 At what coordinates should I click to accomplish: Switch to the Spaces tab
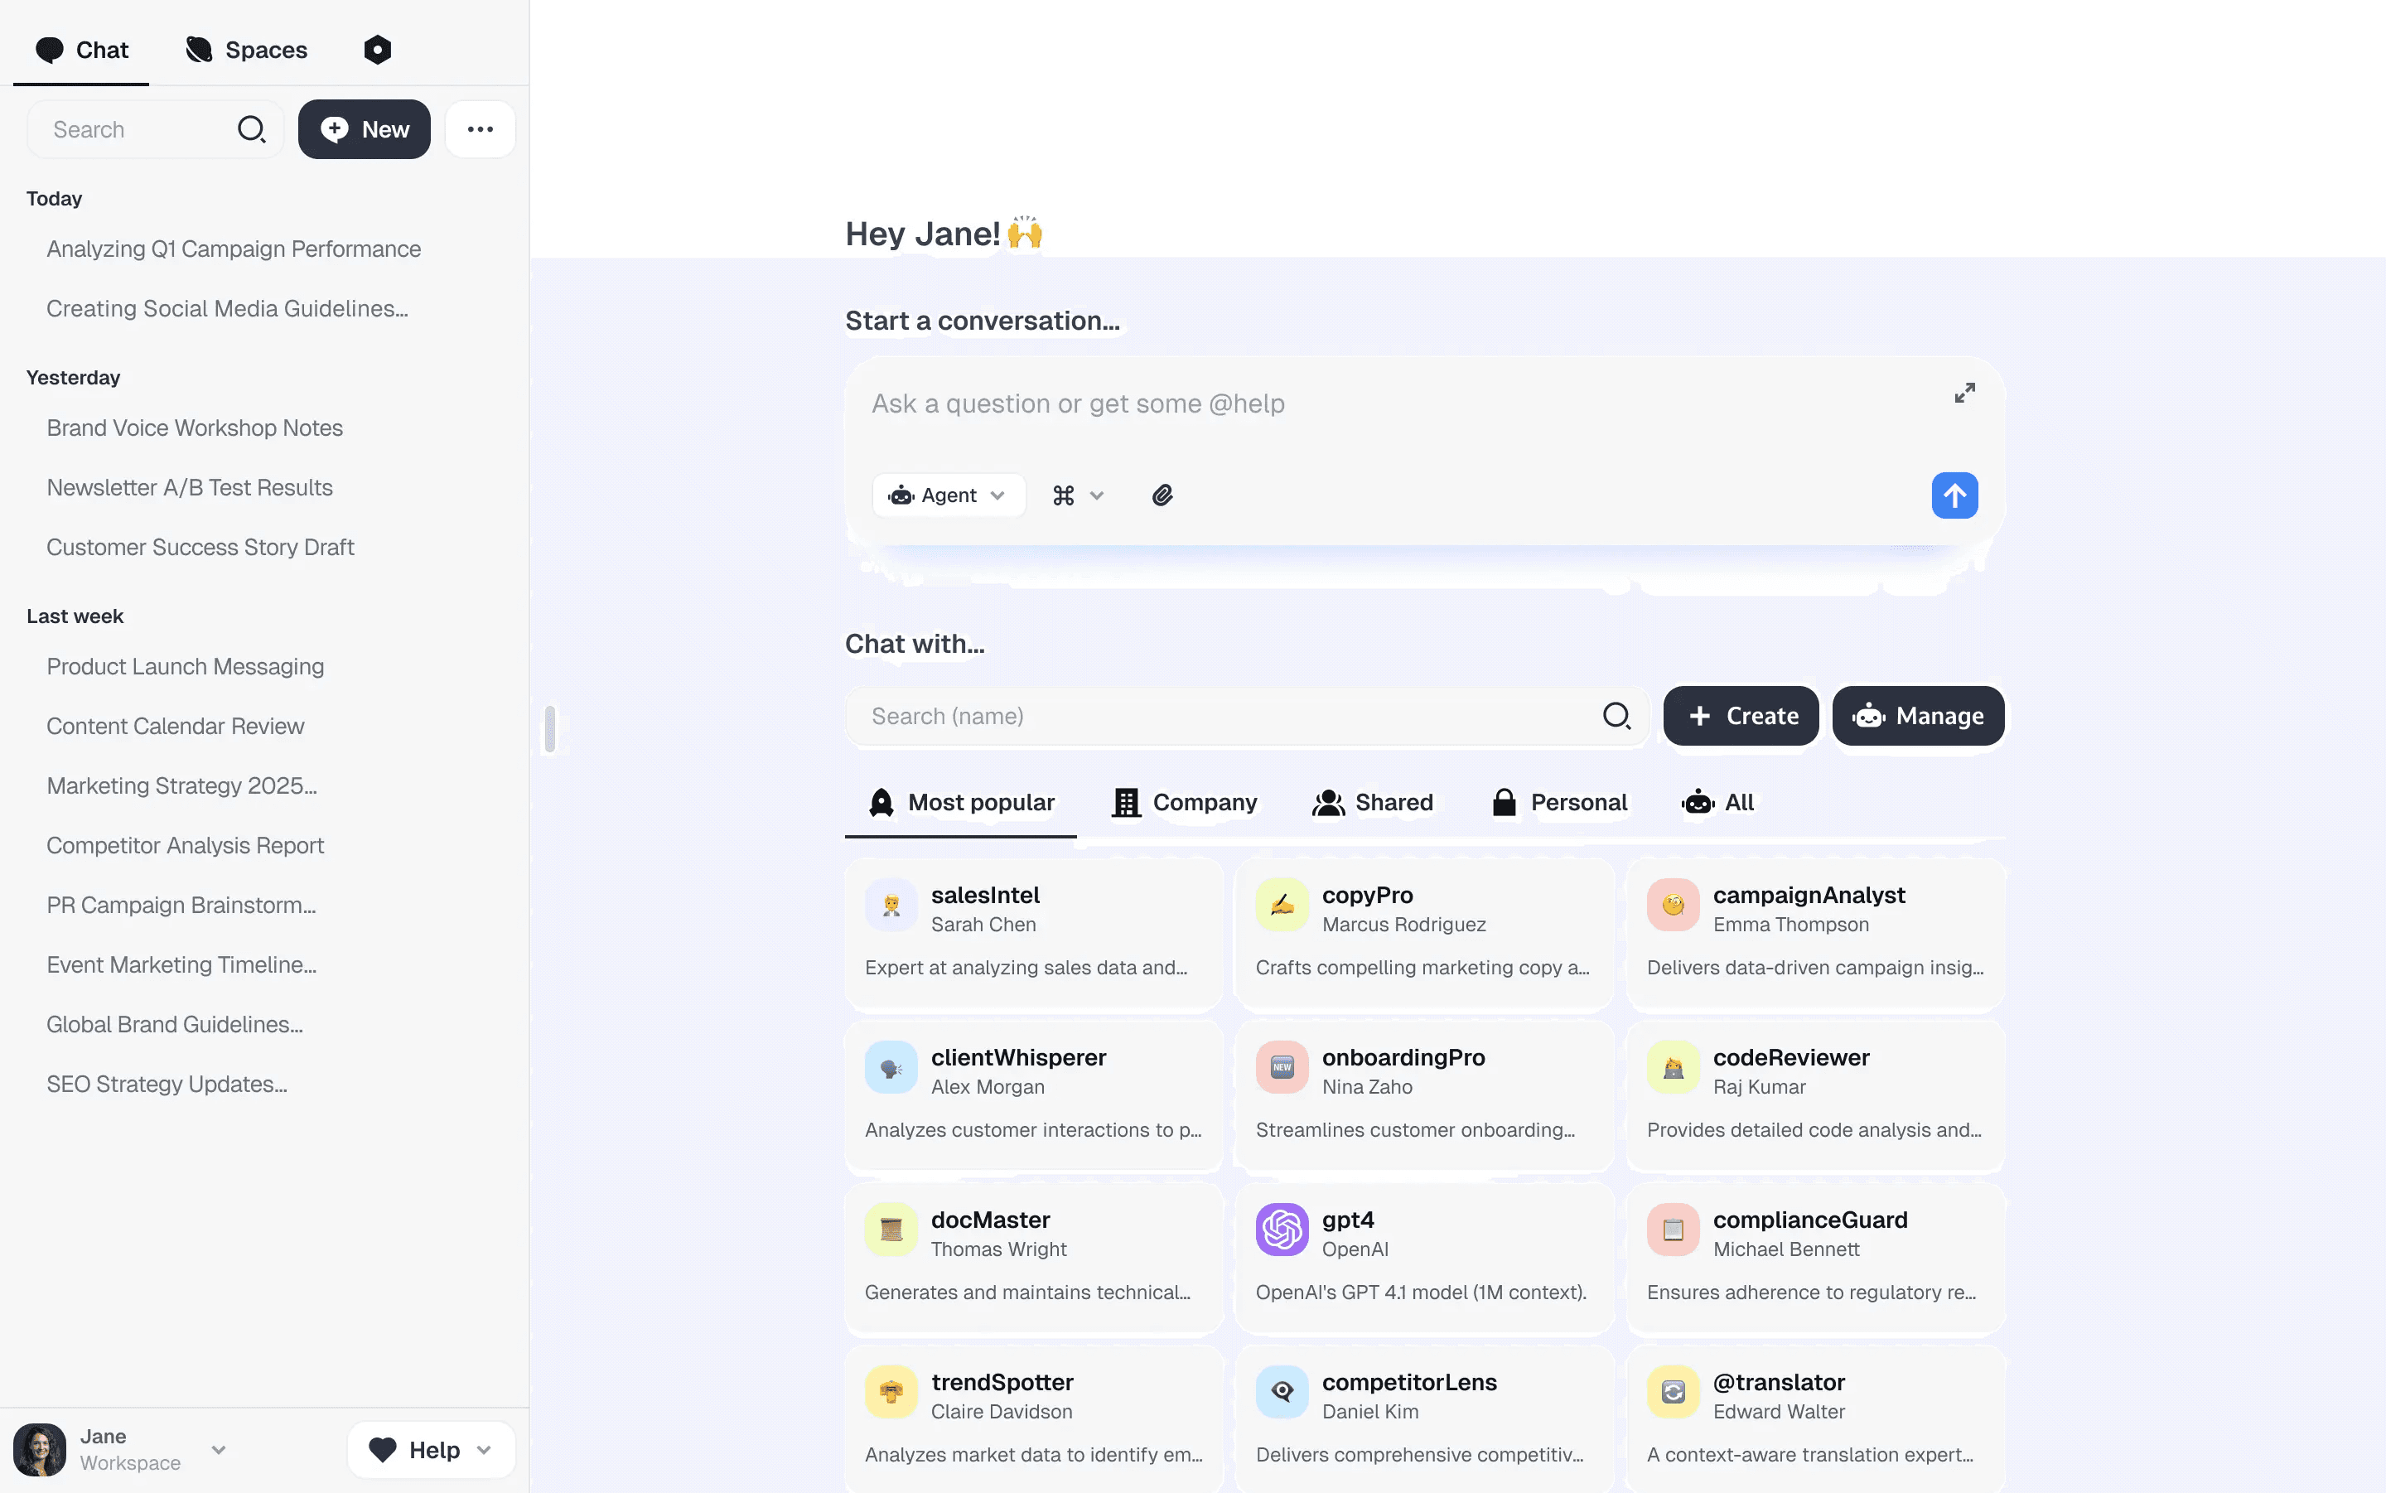point(247,50)
